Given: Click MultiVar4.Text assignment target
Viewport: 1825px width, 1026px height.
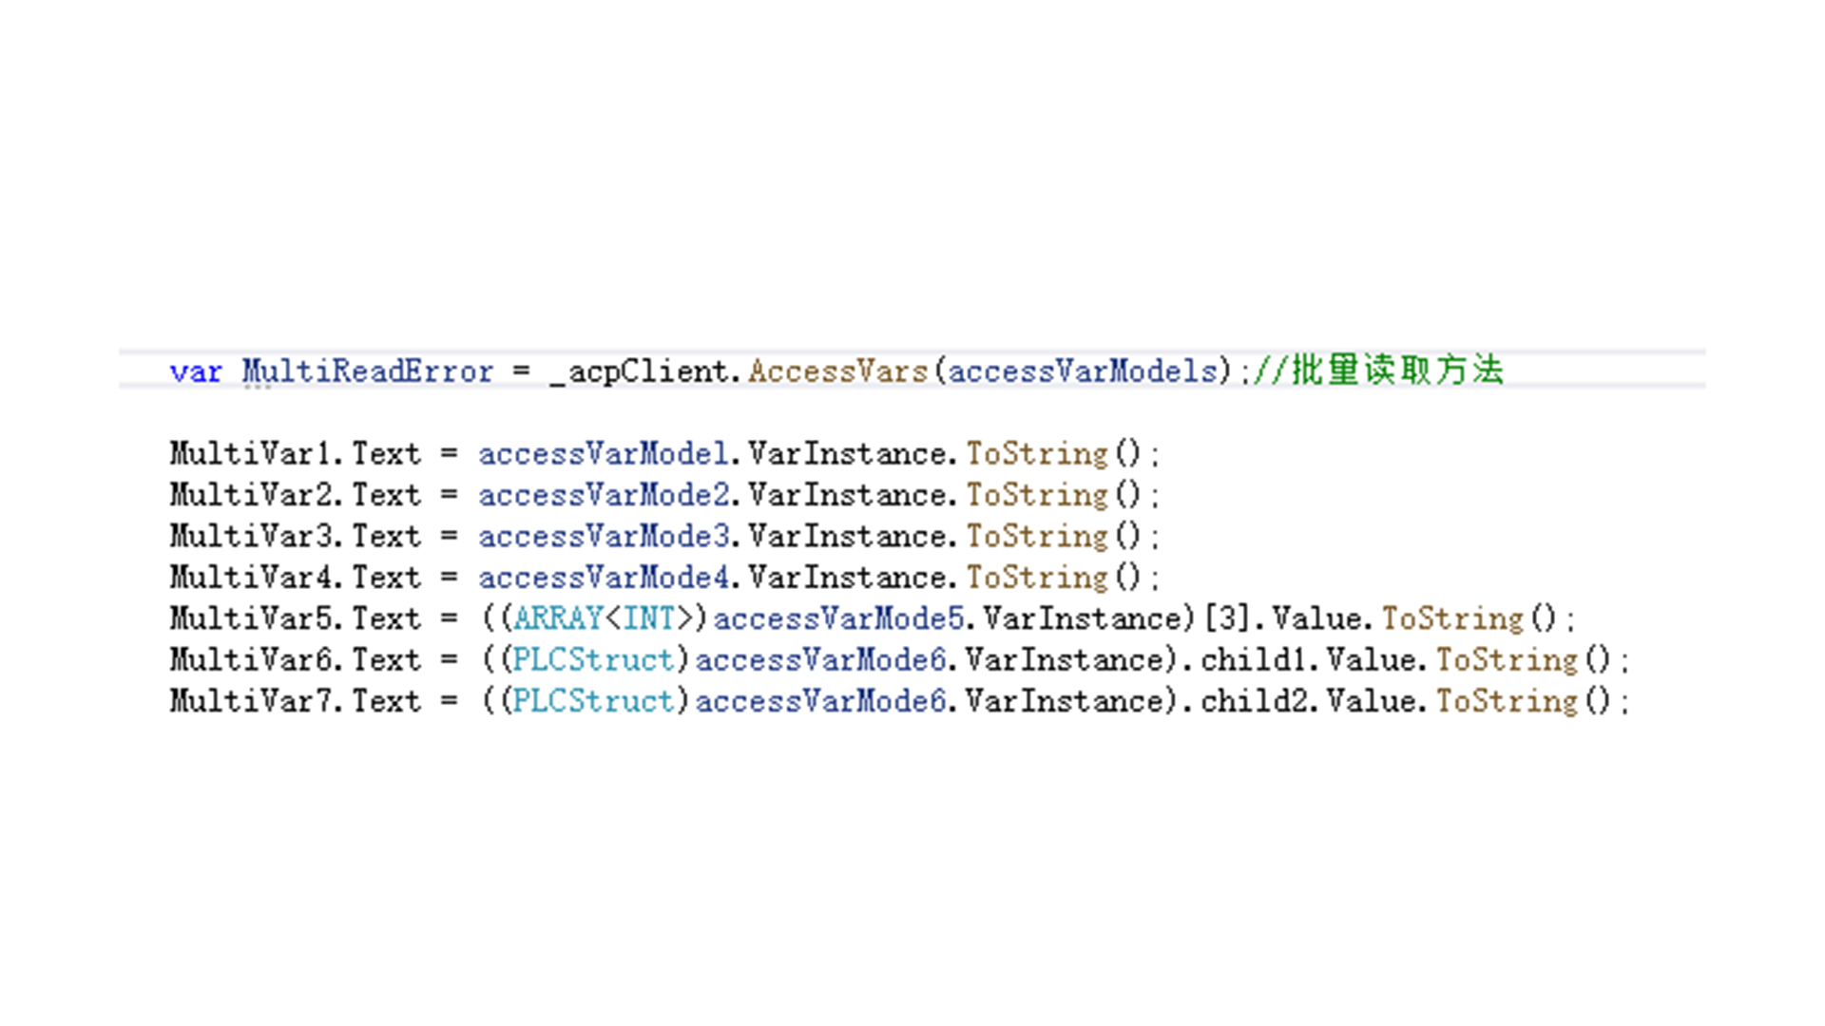Looking at the screenshot, I should click(296, 578).
